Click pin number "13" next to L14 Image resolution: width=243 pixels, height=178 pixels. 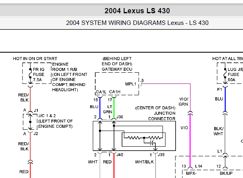[x=184, y=166]
